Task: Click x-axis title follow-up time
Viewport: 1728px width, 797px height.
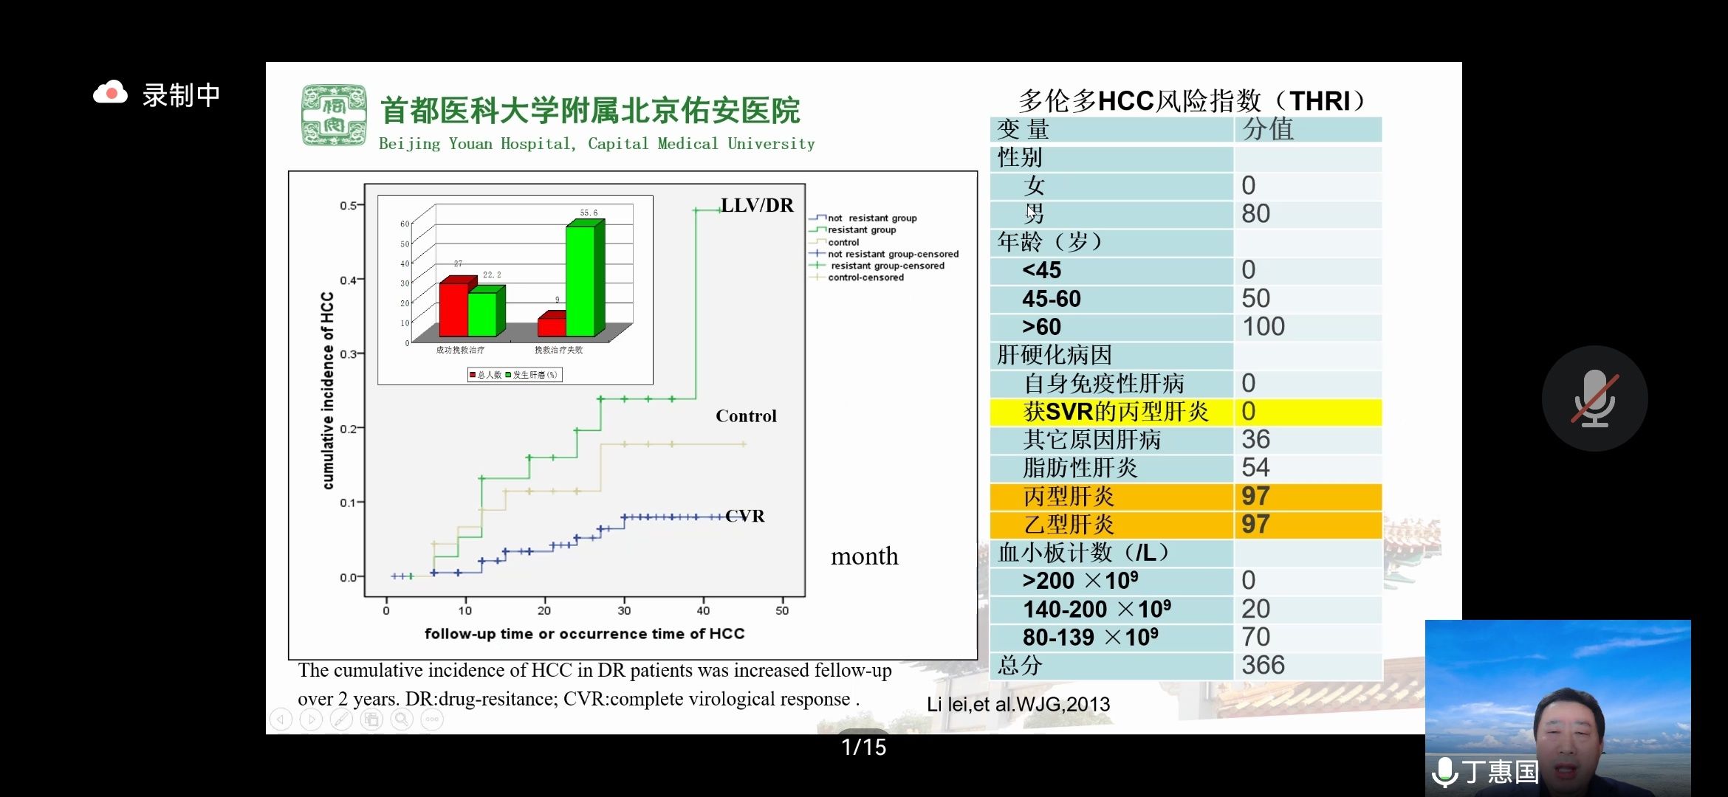Action: pos(584,634)
